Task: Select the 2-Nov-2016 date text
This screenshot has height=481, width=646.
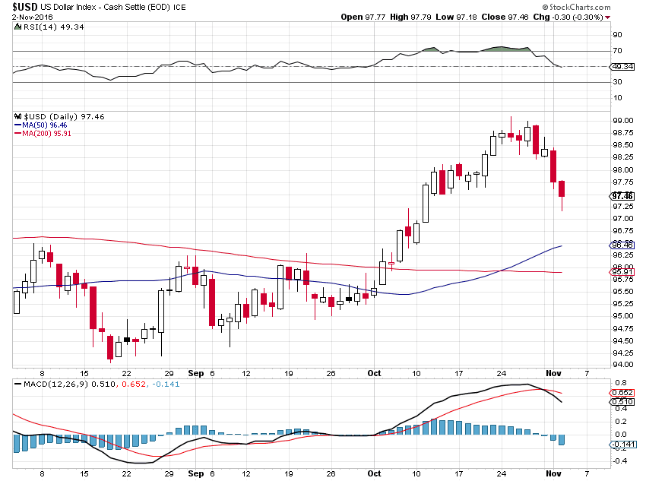Action: point(33,17)
